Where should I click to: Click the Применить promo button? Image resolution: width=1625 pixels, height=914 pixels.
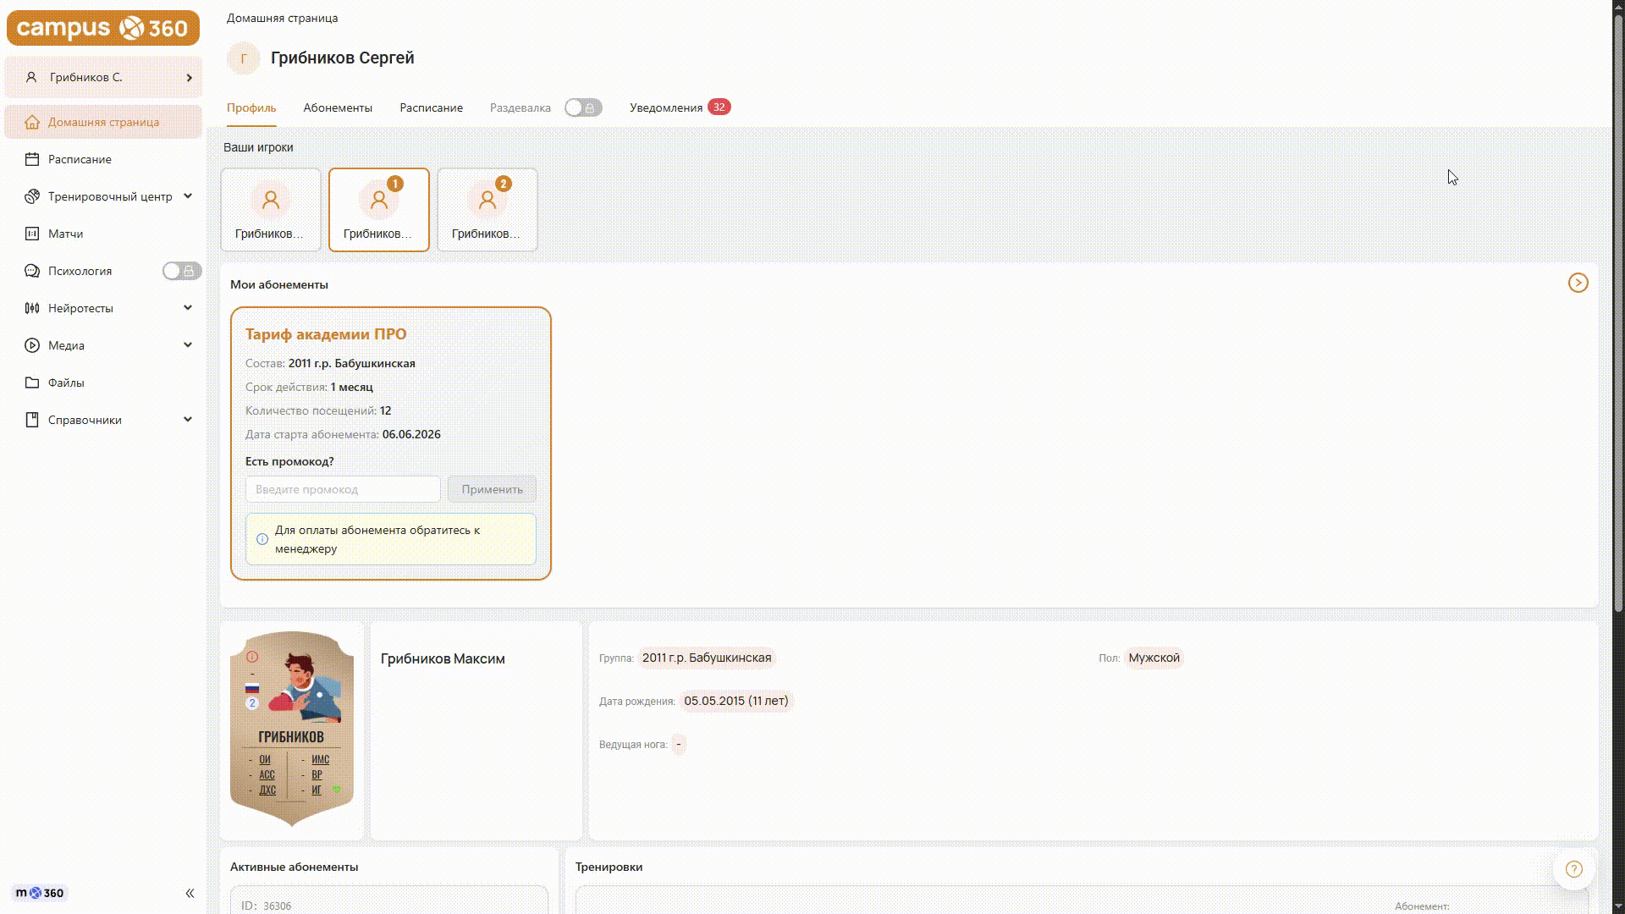pos(493,489)
